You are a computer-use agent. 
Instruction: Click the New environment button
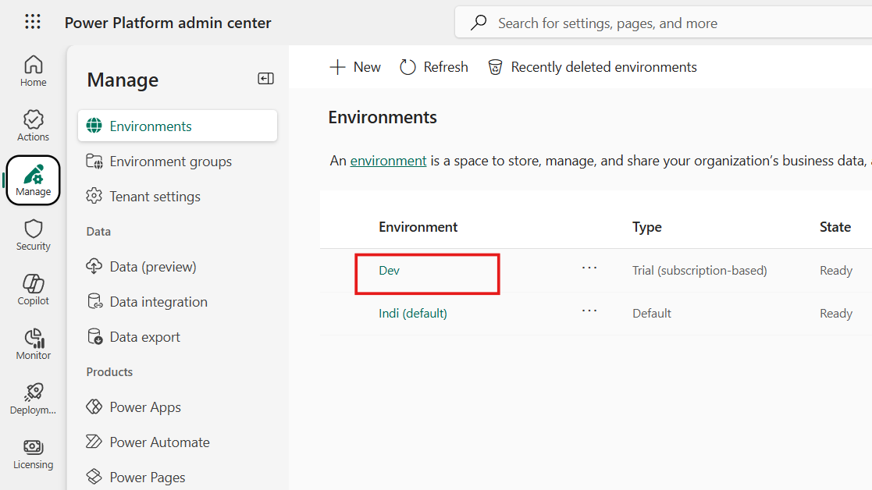tap(355, 67)
